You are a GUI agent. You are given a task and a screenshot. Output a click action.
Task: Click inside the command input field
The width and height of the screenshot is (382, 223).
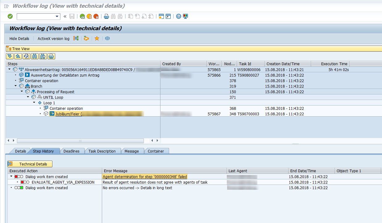coord(36,17)
